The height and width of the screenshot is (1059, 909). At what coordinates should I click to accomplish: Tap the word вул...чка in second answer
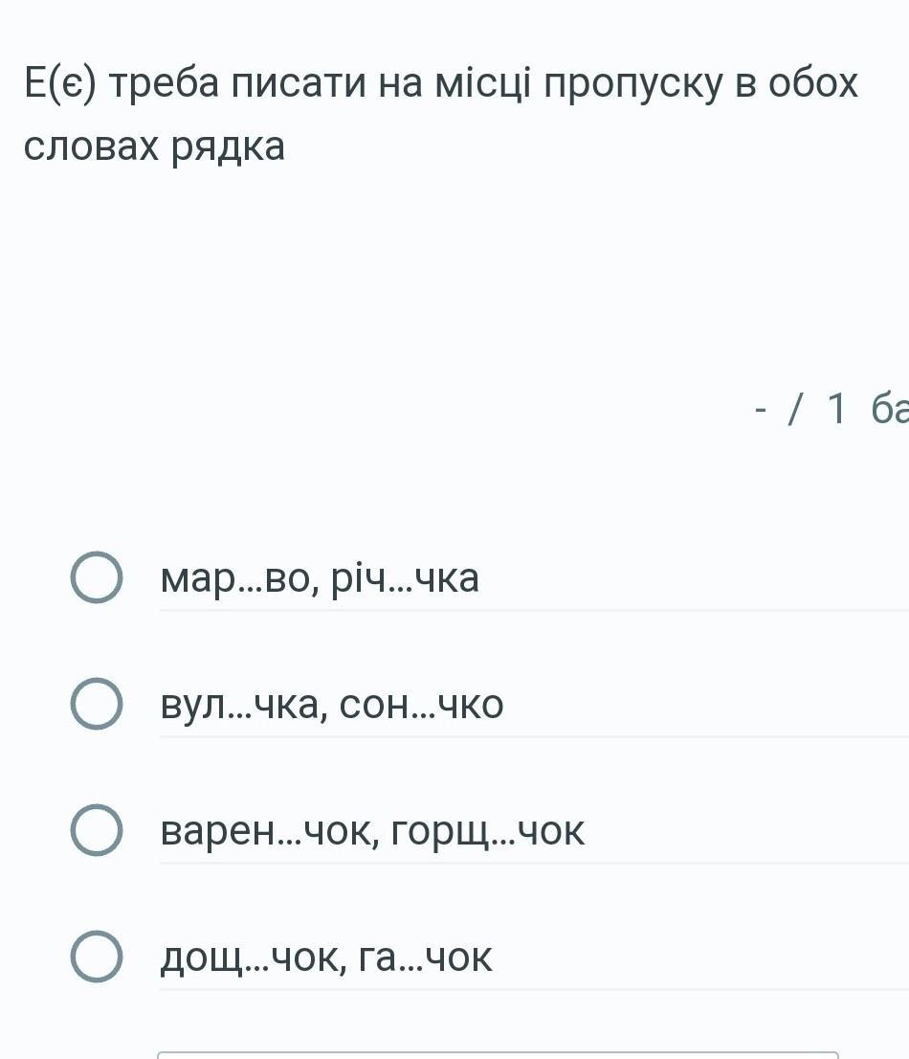tap(239, 706)
